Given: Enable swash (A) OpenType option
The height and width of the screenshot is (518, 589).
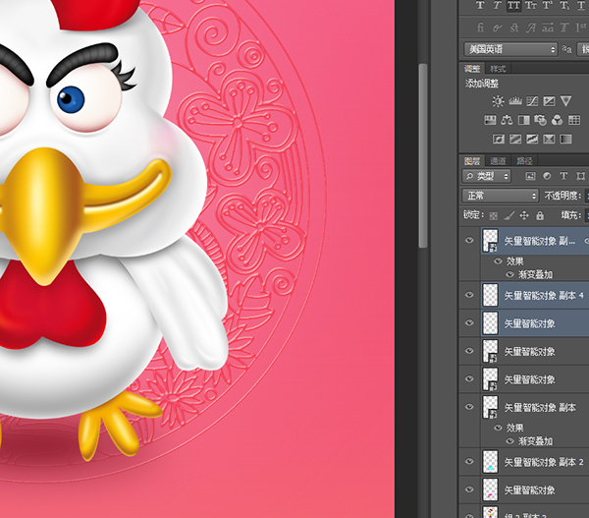Looking at the screenshot, I should [x=530, y=28].
